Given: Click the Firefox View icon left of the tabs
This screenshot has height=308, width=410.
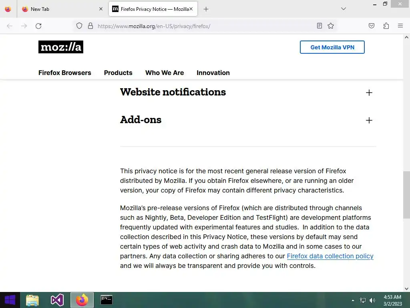Looking at the screenshot, I should pyautogui.click(x=8, y=9).
